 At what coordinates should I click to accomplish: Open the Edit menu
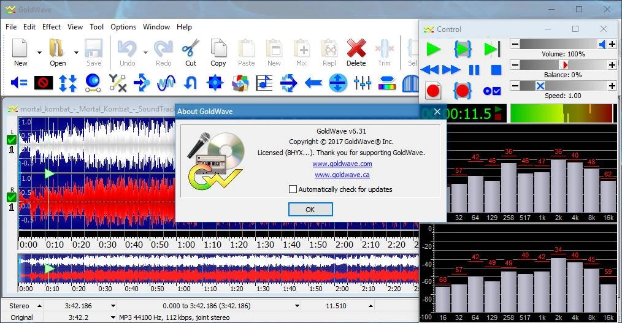pyautogui.click(x=29, y=27)
